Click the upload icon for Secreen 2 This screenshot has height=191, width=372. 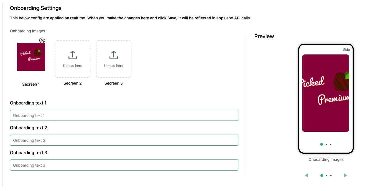pos(72,55)
